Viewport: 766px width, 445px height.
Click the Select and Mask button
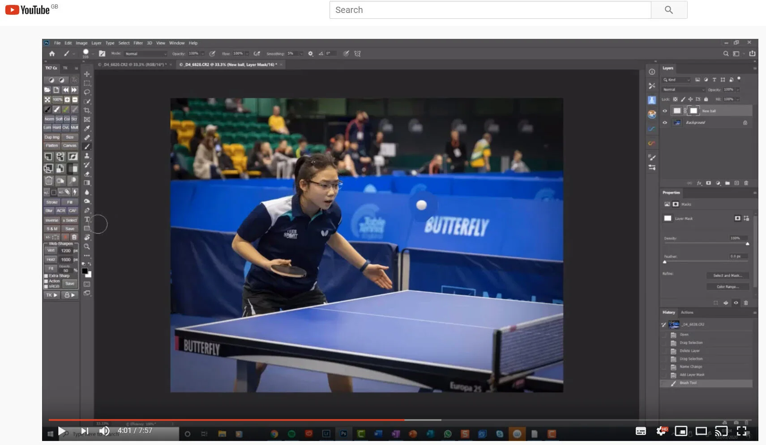click(x=727, y=276)
